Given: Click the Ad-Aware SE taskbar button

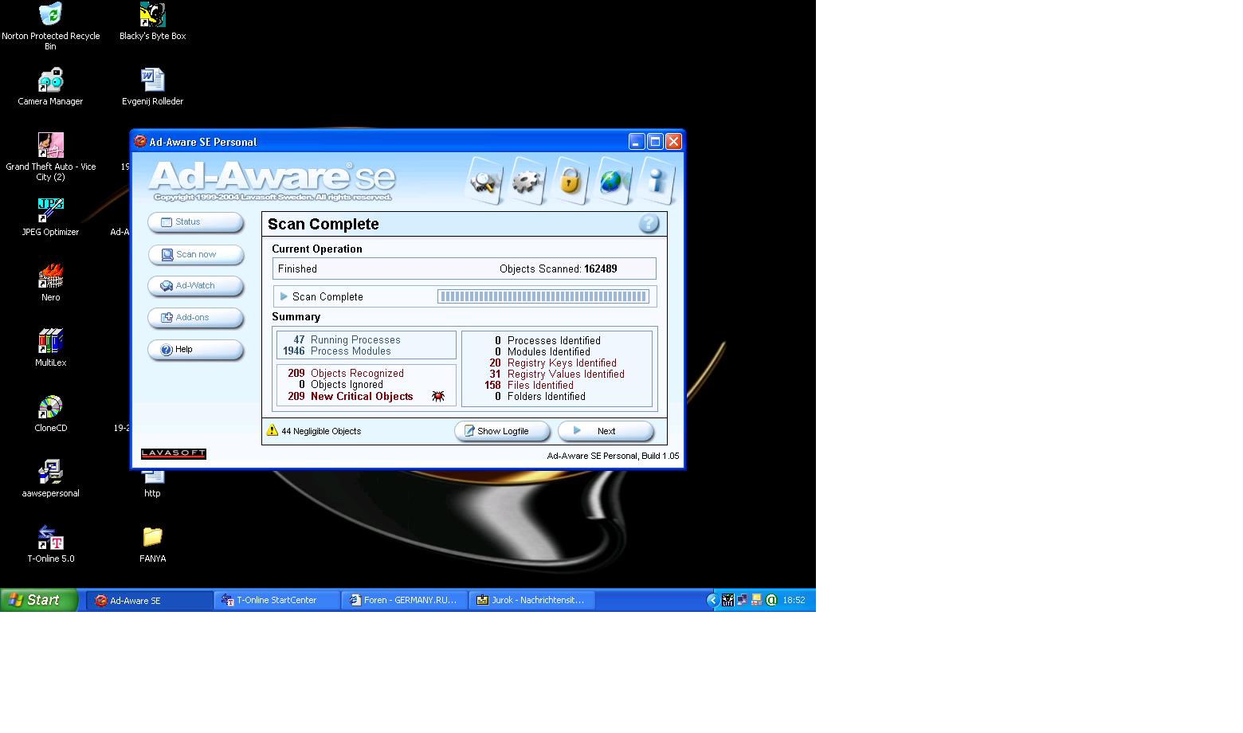Looking at the screenshot, I should [x=150, y=600].
